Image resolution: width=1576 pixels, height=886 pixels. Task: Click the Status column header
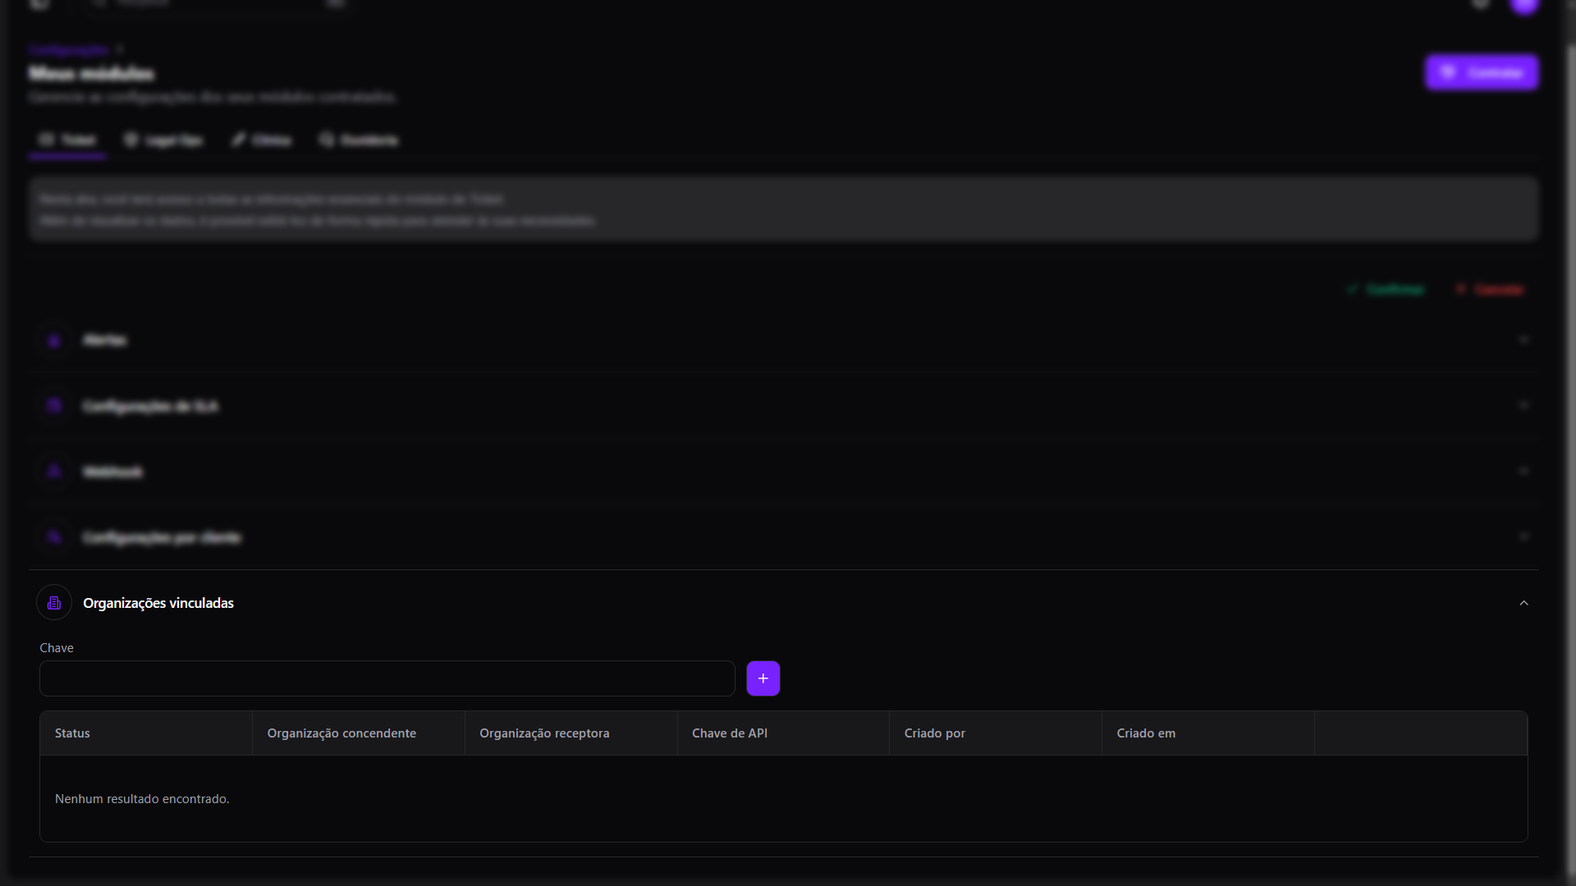tap(72, 733)
